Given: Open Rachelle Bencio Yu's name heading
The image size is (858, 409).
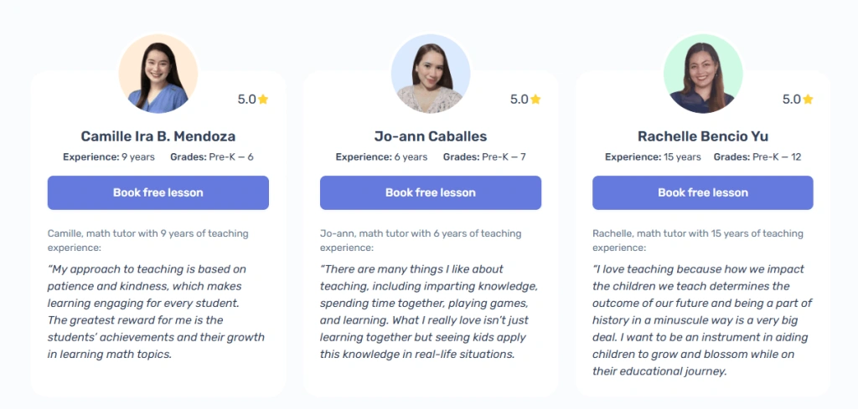Looking at the screenshot, I should 703,135.
